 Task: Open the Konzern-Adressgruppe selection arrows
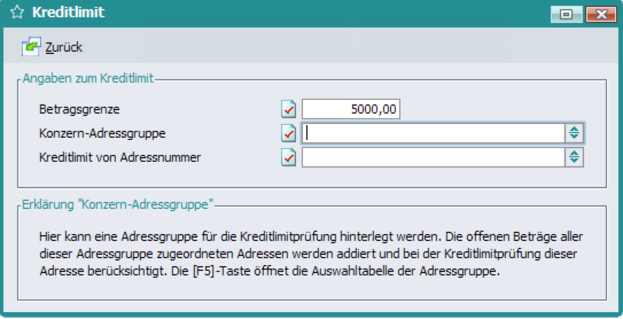click(x=574, y=133)
